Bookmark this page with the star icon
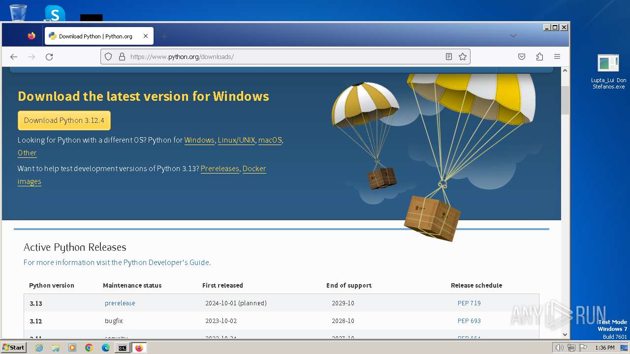This screenshot has height=354, width=630. click(x=463, y=57)
